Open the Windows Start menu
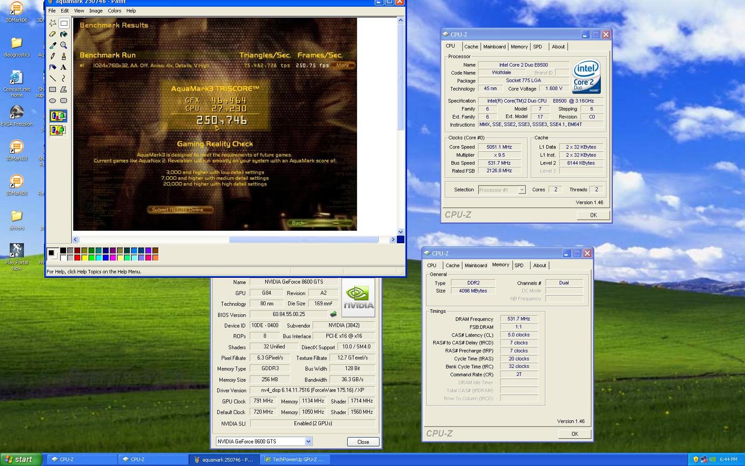The image size is (745, 466). pyautogui.click(x=21, y=459)
